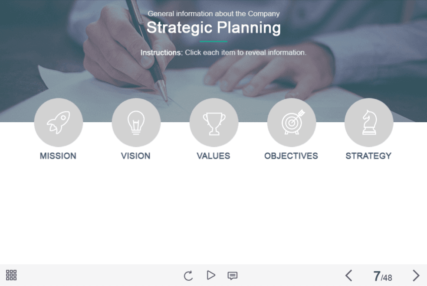427x286 pixels.
Task: Click the 7/48 slide counter
Action: [382, 276]
